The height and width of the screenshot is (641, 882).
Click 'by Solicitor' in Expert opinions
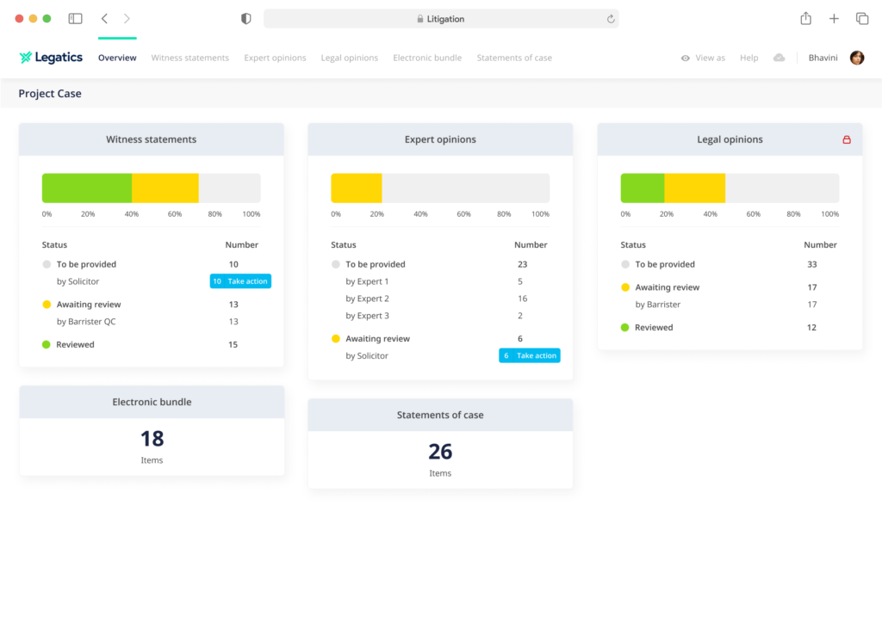pos(367,355)
